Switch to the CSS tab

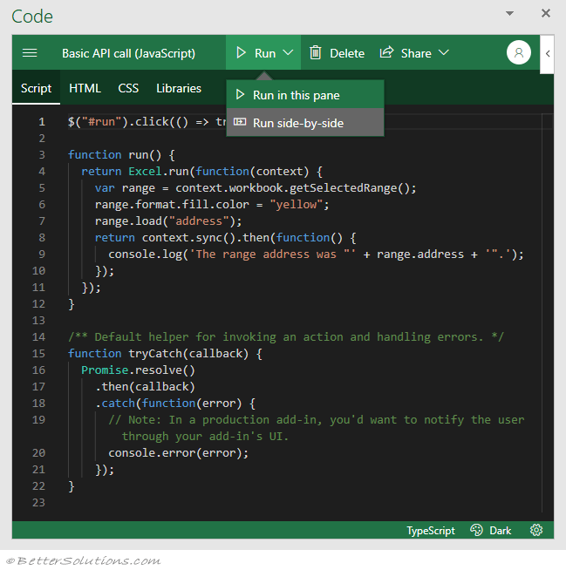point(128,88)
